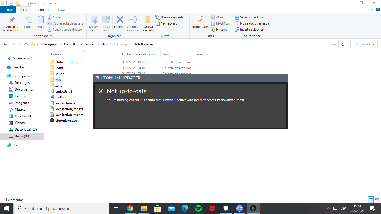Viewport: 381px width, 214px height.
Task: Click Cortar scissors icon
Action: pyautogui.click(x=50, y=17)
